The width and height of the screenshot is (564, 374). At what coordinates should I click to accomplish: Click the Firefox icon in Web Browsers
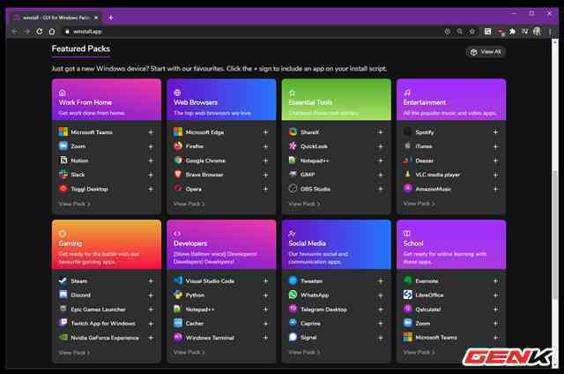(178, 146)
